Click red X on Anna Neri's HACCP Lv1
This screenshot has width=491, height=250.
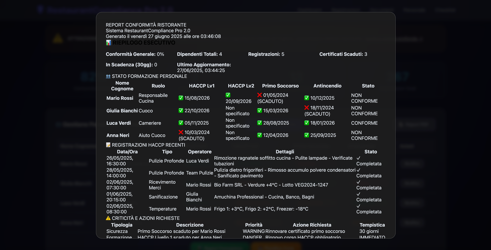[x=181, y=132]
